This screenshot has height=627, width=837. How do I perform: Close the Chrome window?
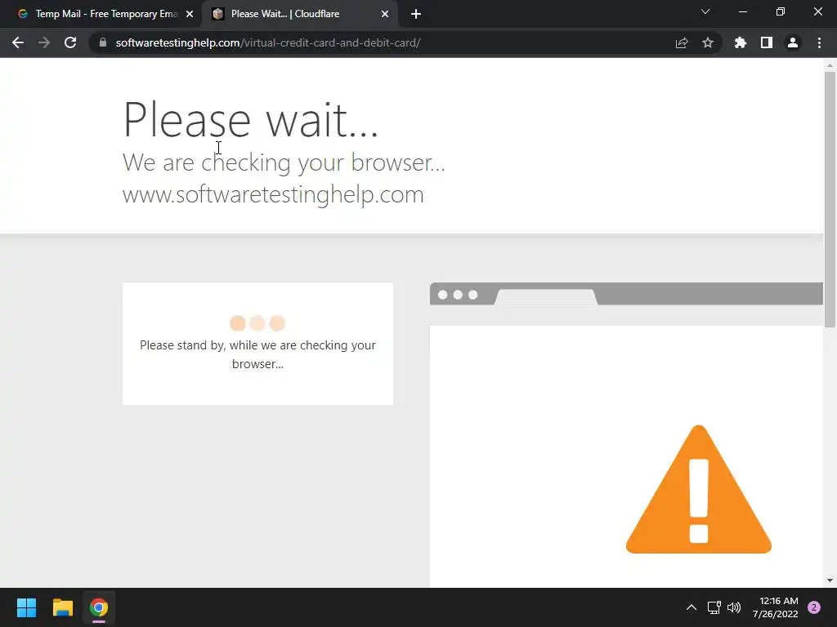(817, 11)
